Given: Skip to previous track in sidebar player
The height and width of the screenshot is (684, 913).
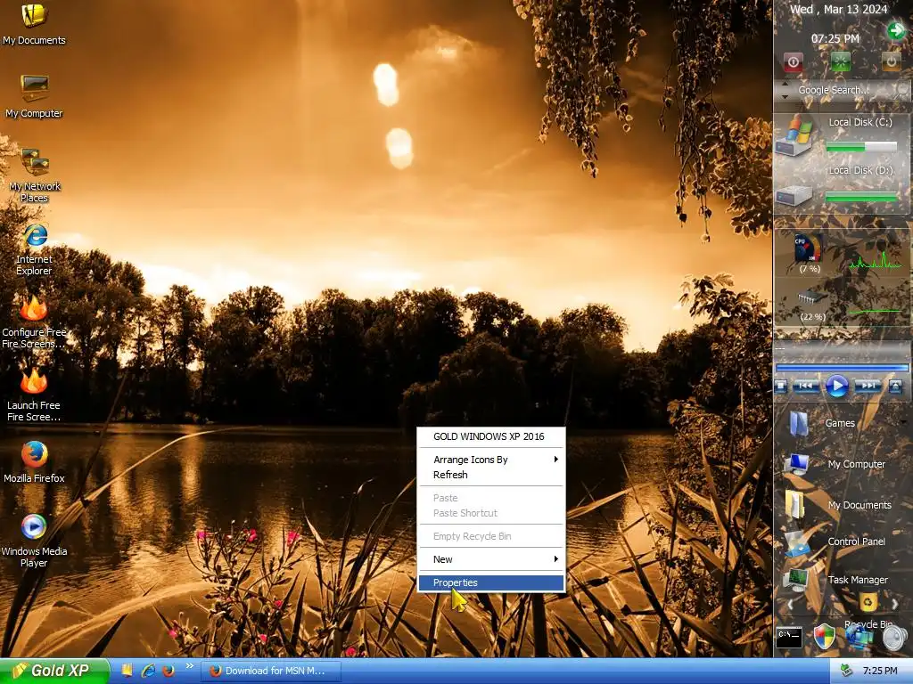Looking at the screenshot, I should 806,386.
